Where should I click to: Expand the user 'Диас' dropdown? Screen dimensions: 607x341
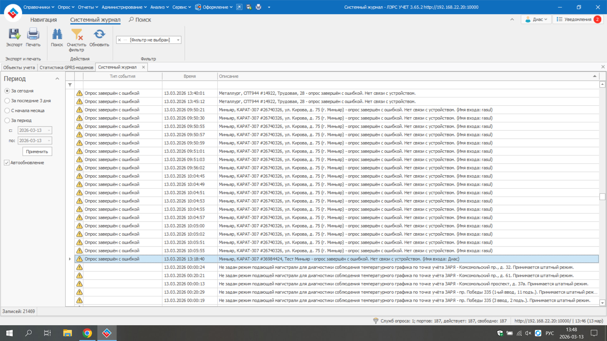[536, 20]
